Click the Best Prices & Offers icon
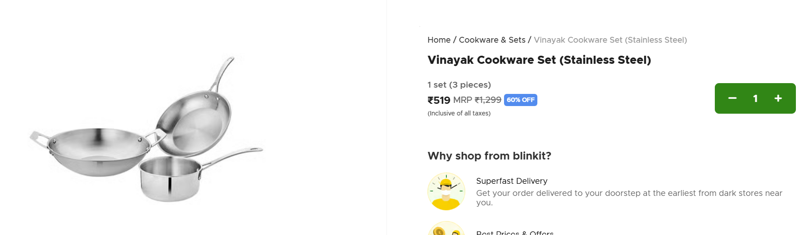The height and width of the screenshot is (235, 804). point(446,229)
